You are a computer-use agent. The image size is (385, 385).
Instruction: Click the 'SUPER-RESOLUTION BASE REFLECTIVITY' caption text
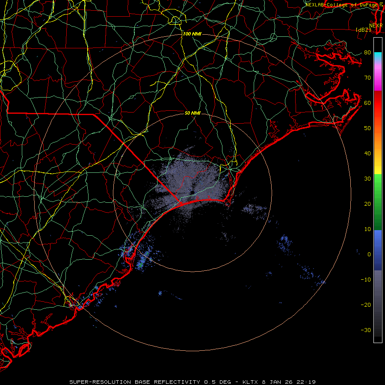coord(135,382)
